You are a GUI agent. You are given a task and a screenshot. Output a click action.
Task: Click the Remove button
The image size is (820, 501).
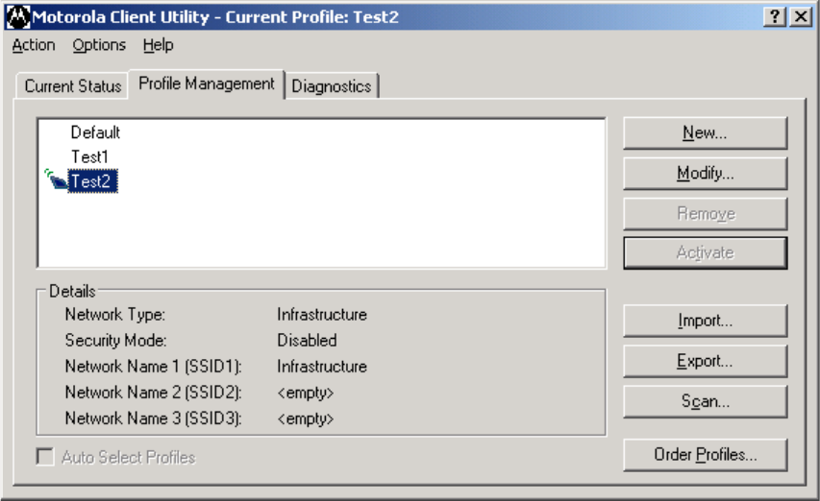(705, 213)
